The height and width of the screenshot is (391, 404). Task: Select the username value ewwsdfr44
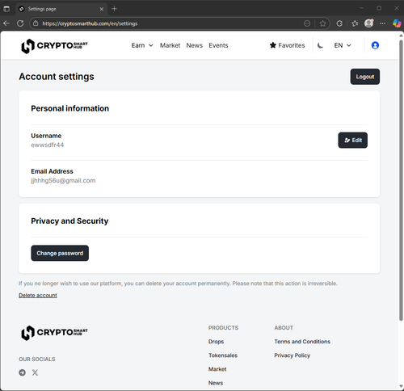click(x=48, y=145)
